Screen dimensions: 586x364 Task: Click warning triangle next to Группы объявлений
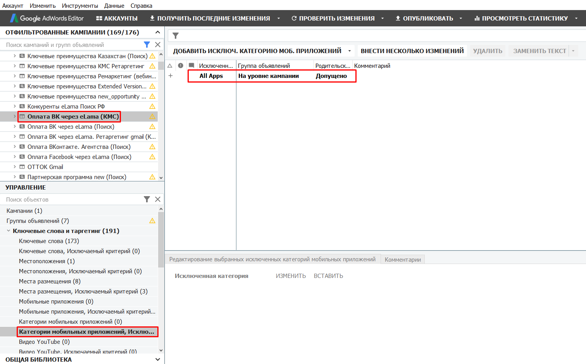(x=152, y=221)
